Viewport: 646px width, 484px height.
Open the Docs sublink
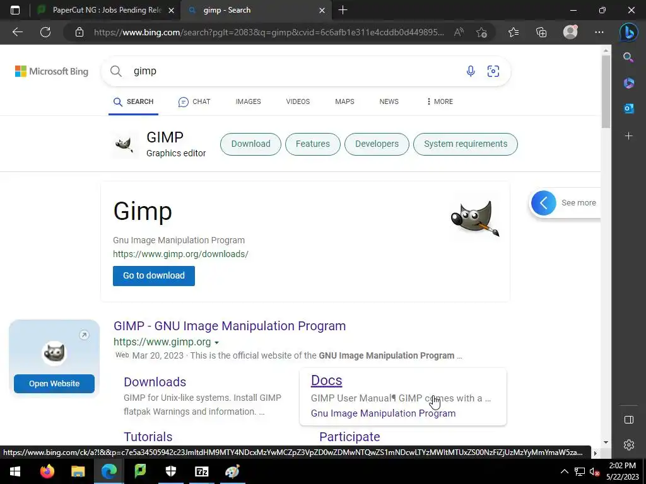(x=326, y=380)
